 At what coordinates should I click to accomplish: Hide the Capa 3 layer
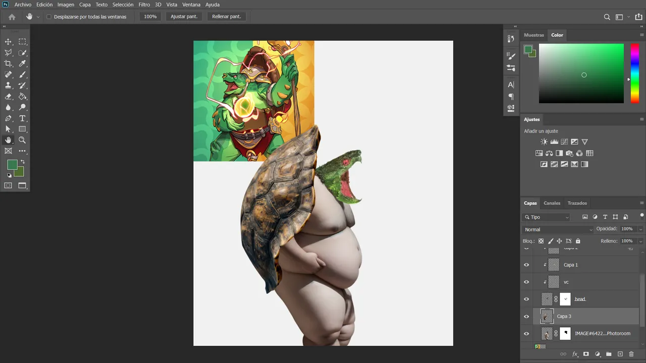(526, 317)
